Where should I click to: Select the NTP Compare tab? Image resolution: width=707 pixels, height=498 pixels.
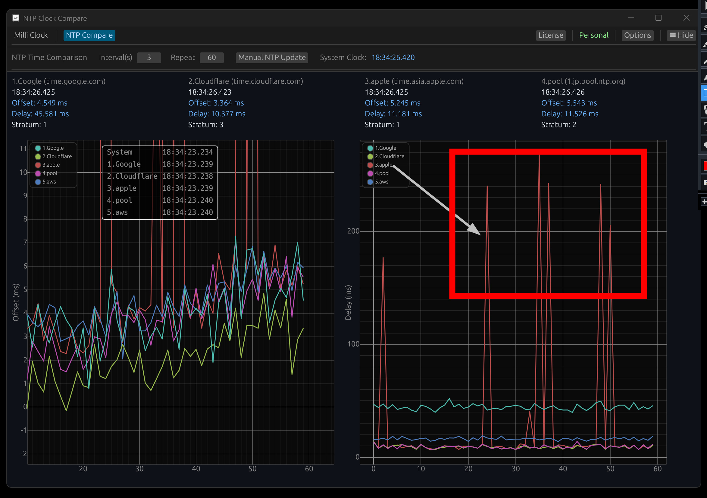89,35
